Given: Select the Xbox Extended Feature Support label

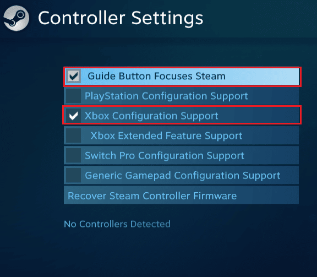Looking at the screenshot, I should (x=166, y=136).
